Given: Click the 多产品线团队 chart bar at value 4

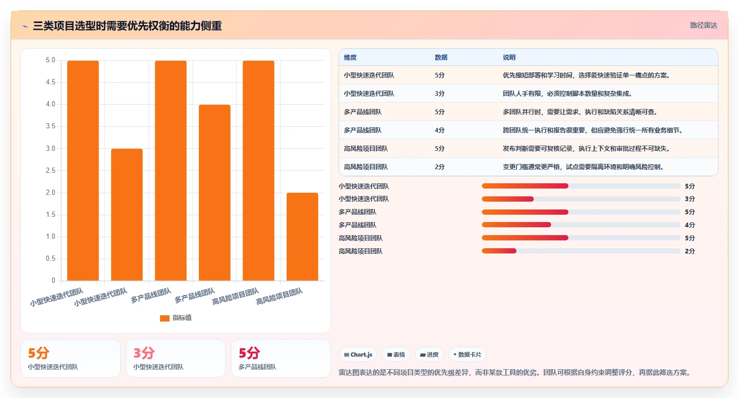Looking at the screenshot, I should (215, 193).
